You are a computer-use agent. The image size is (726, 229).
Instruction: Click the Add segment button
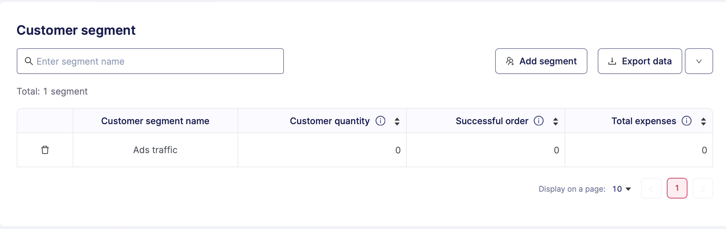click(541, 61)
